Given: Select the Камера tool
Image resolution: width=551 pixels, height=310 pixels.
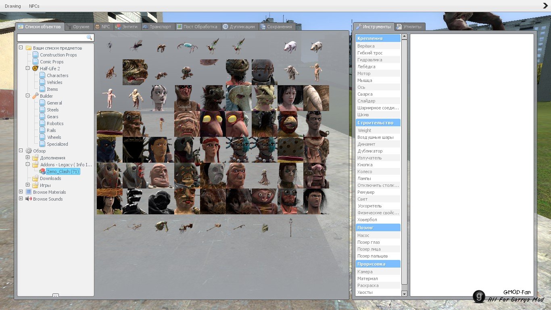Looking at the screenshot, I should 378,272.
